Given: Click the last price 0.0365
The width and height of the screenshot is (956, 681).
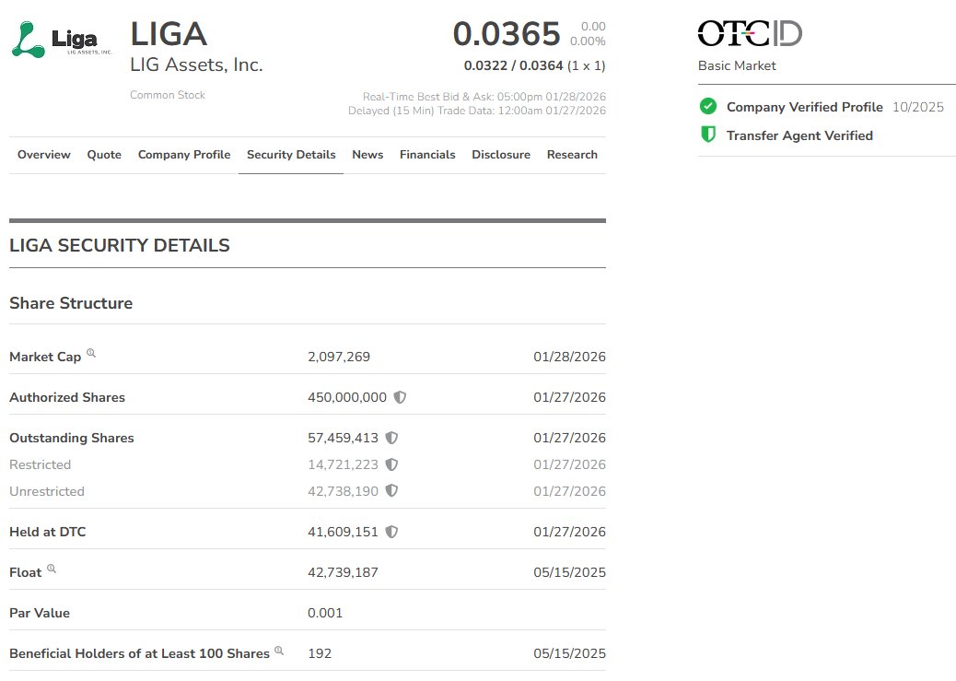Looking at the screenshot, I should [x=507, y=34].
